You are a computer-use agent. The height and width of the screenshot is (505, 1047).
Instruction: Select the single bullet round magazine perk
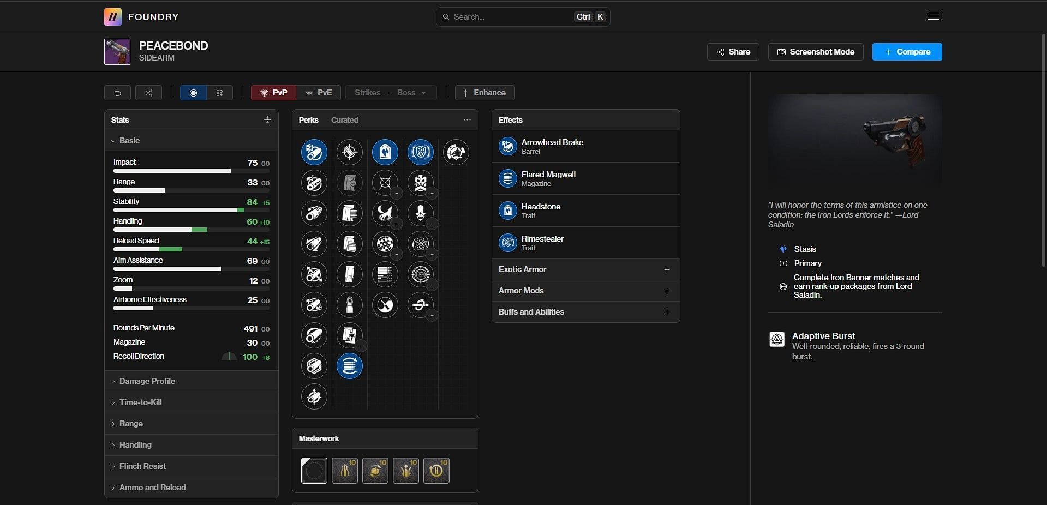[x=350, y=305]
